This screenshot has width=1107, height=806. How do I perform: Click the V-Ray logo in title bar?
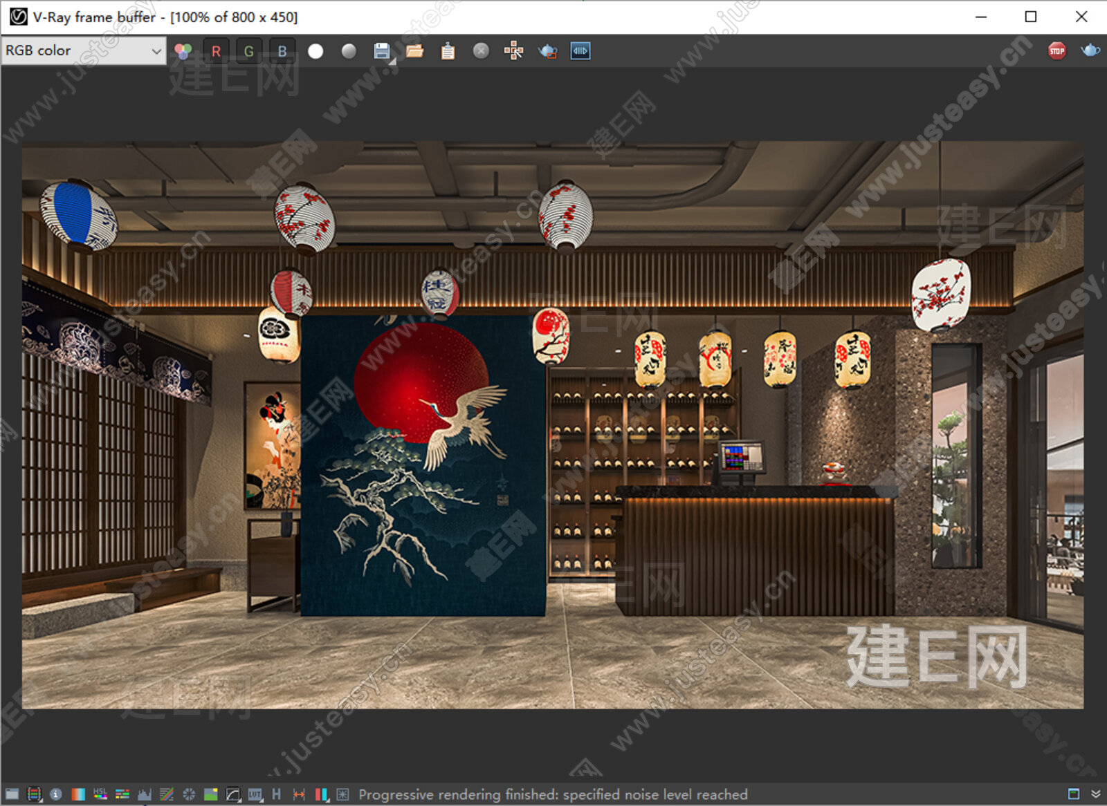(19, 17)
